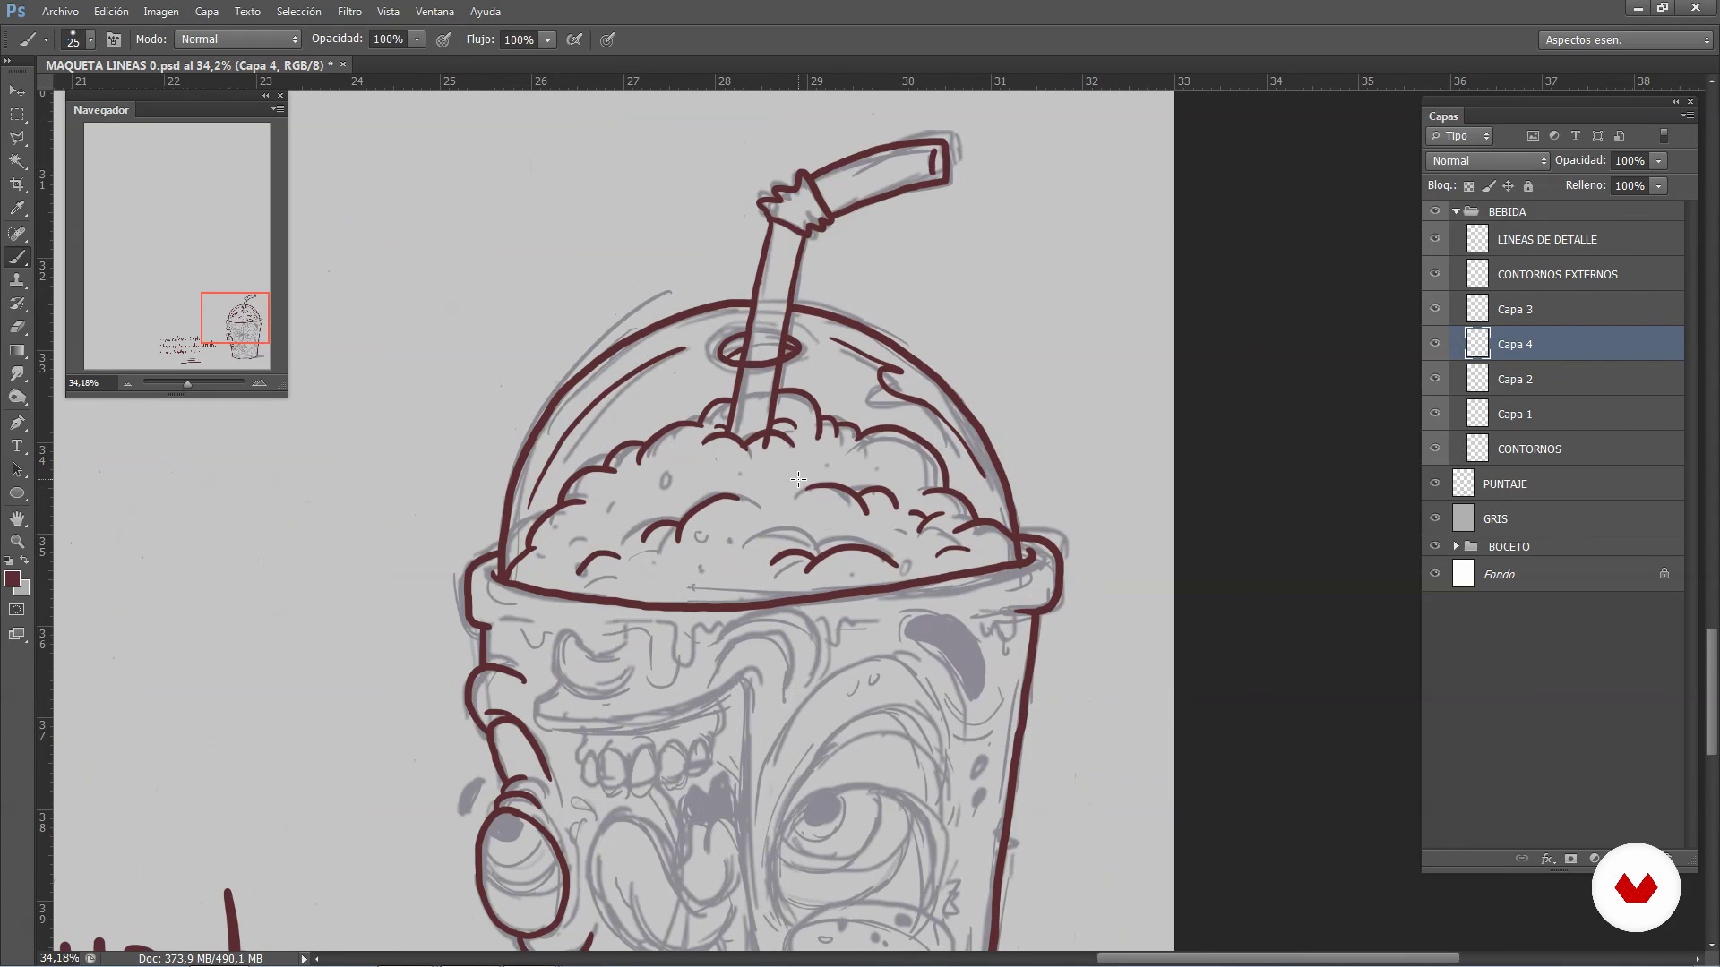This screenshot has height=967, width=1720.
Task: Change screen mode icon
Action: pos(17,635)
